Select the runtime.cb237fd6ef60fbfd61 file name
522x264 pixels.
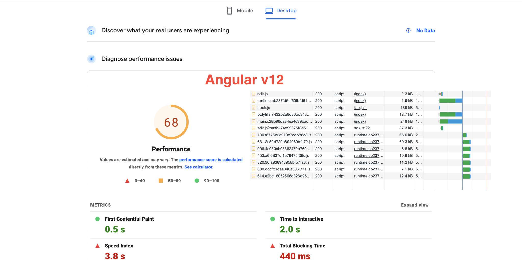point(284,101)
